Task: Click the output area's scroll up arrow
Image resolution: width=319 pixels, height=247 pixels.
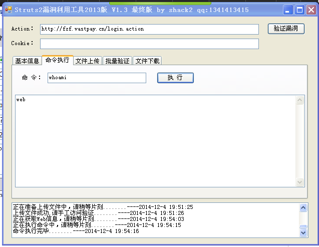Action: tap(299, 100)
